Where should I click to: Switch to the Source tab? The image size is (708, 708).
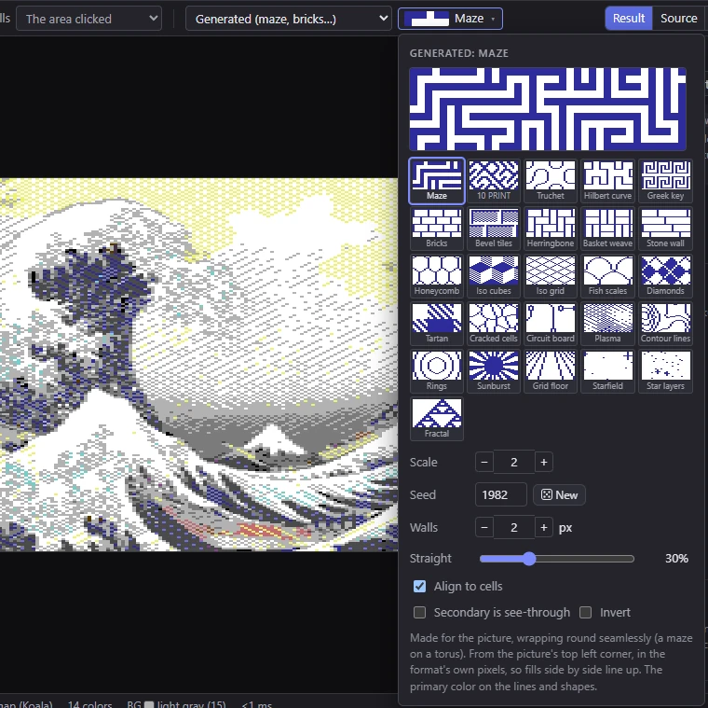pos(678,19)
